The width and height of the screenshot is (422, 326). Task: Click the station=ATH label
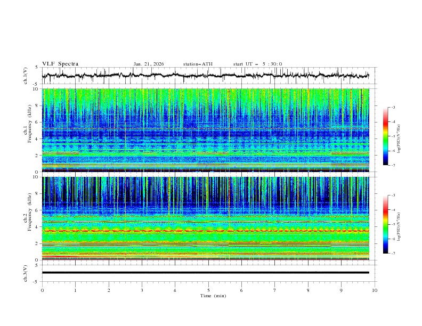click(198, 64)
